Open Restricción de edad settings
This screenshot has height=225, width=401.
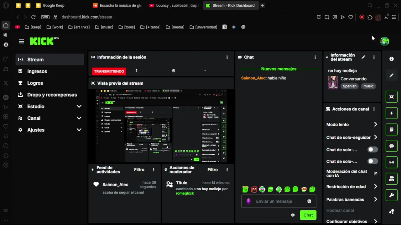click(352, 187)
